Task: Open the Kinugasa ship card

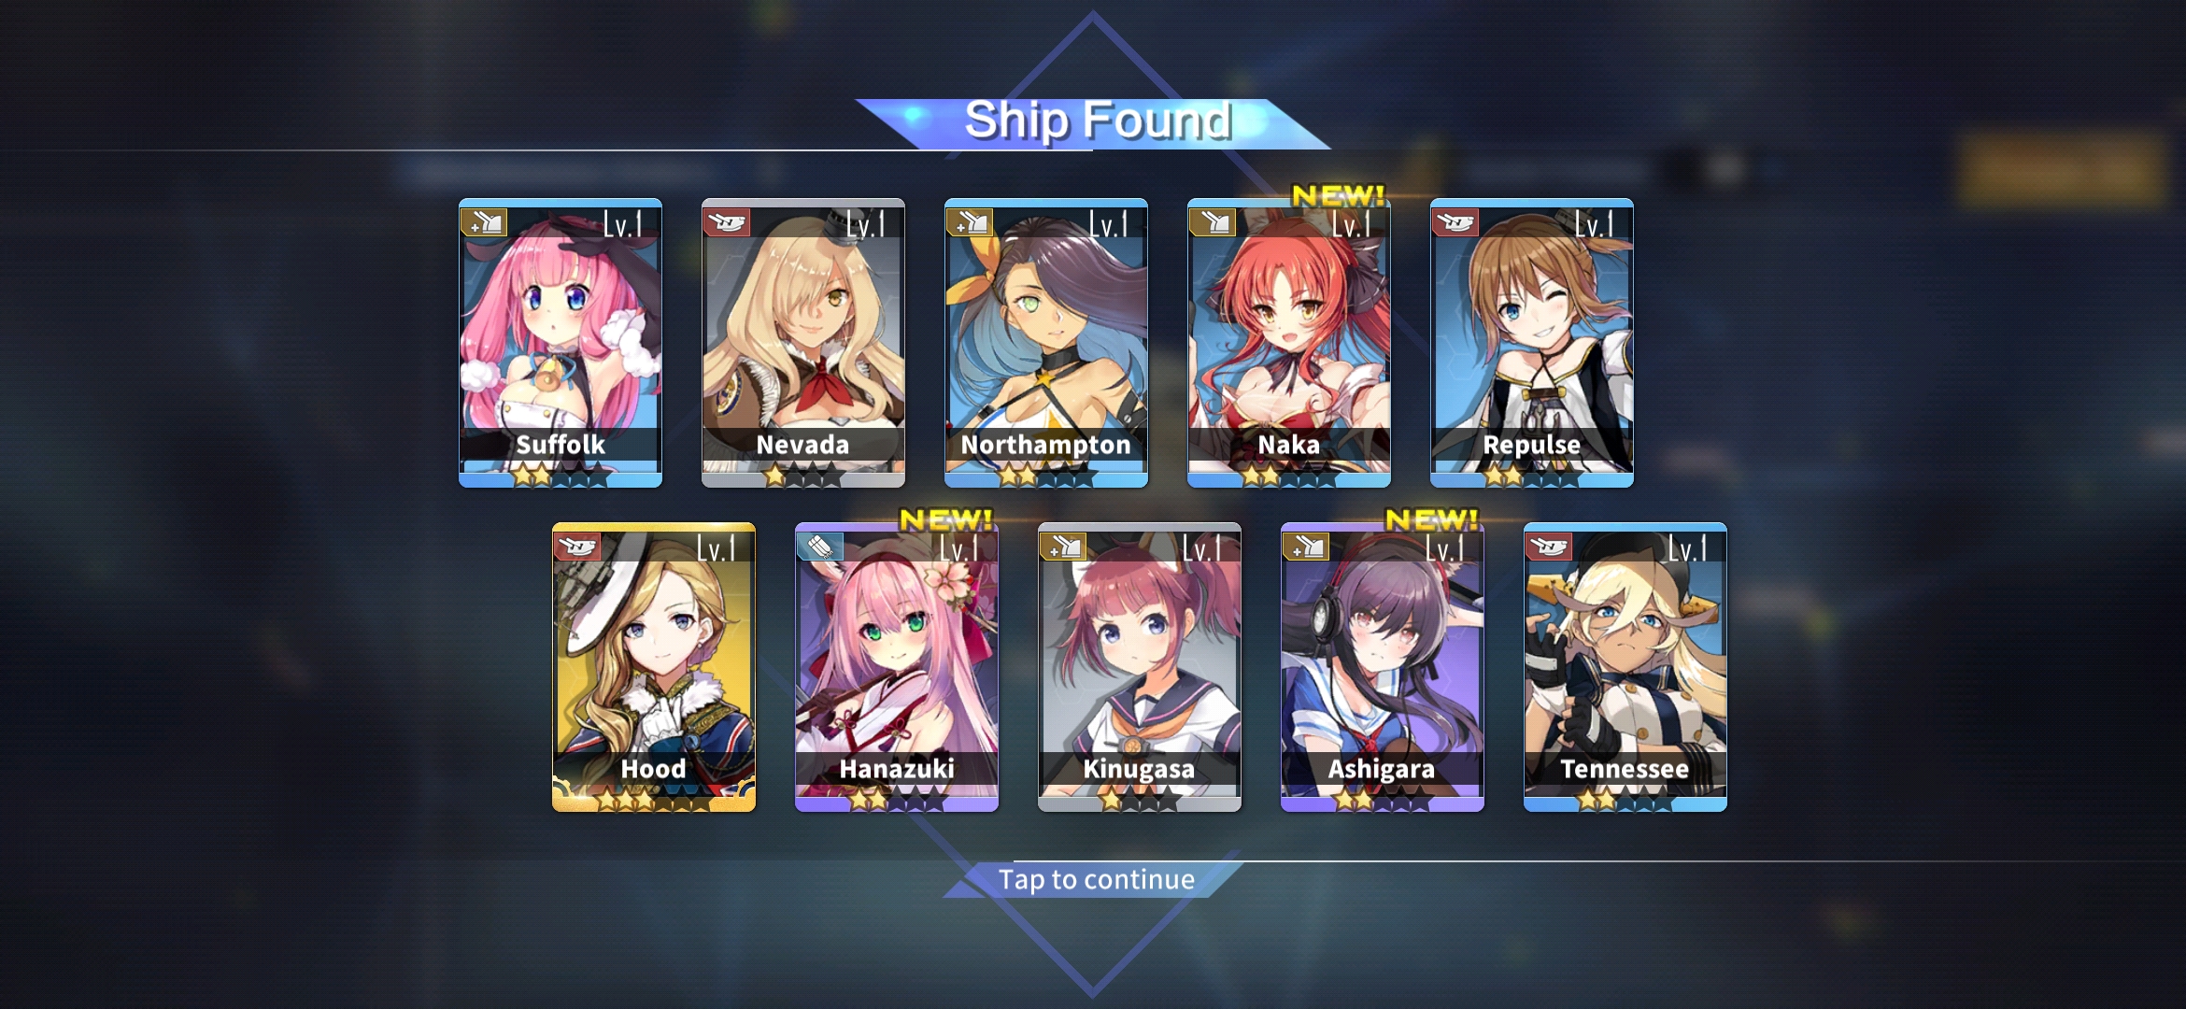Action: click(1140, 667)
